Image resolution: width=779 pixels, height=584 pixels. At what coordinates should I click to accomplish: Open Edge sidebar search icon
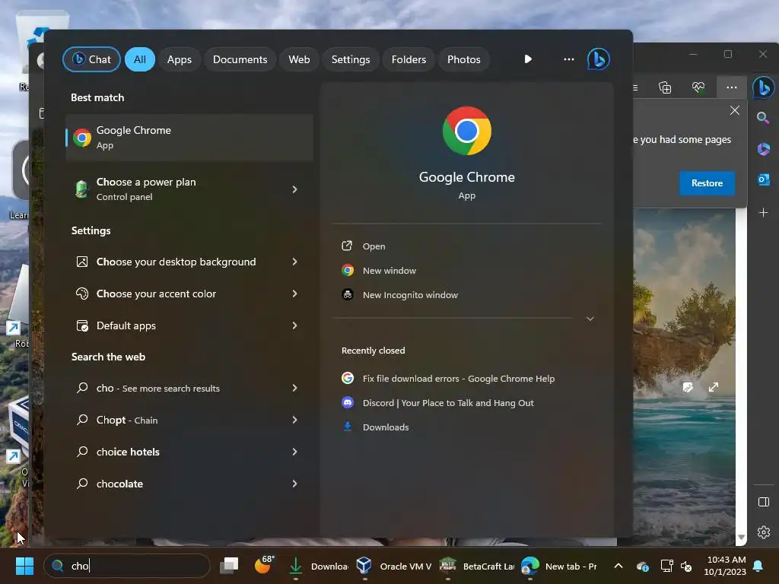(763, 118)
